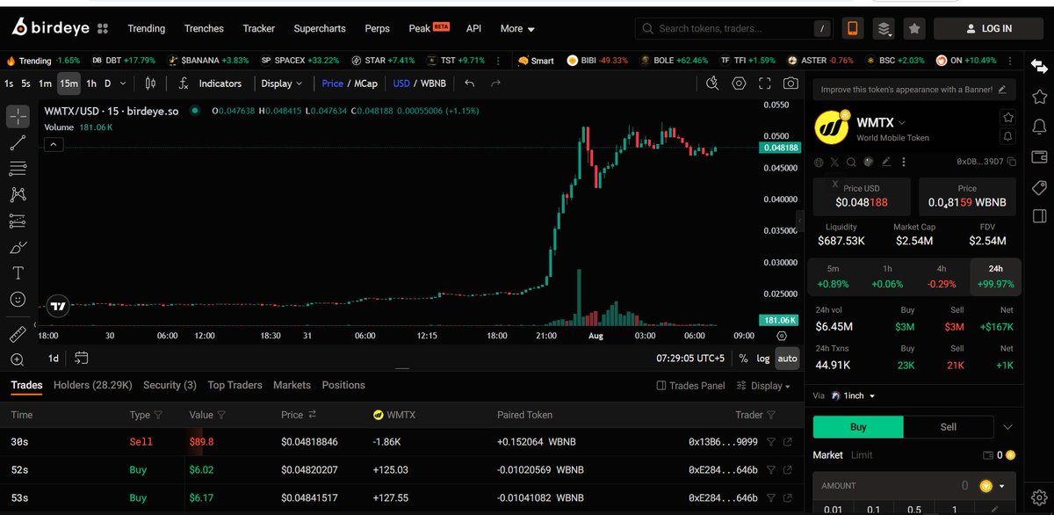
Task: Expand options beside the Sell button
Action: pyautogui.click(x=1007, y=427)
